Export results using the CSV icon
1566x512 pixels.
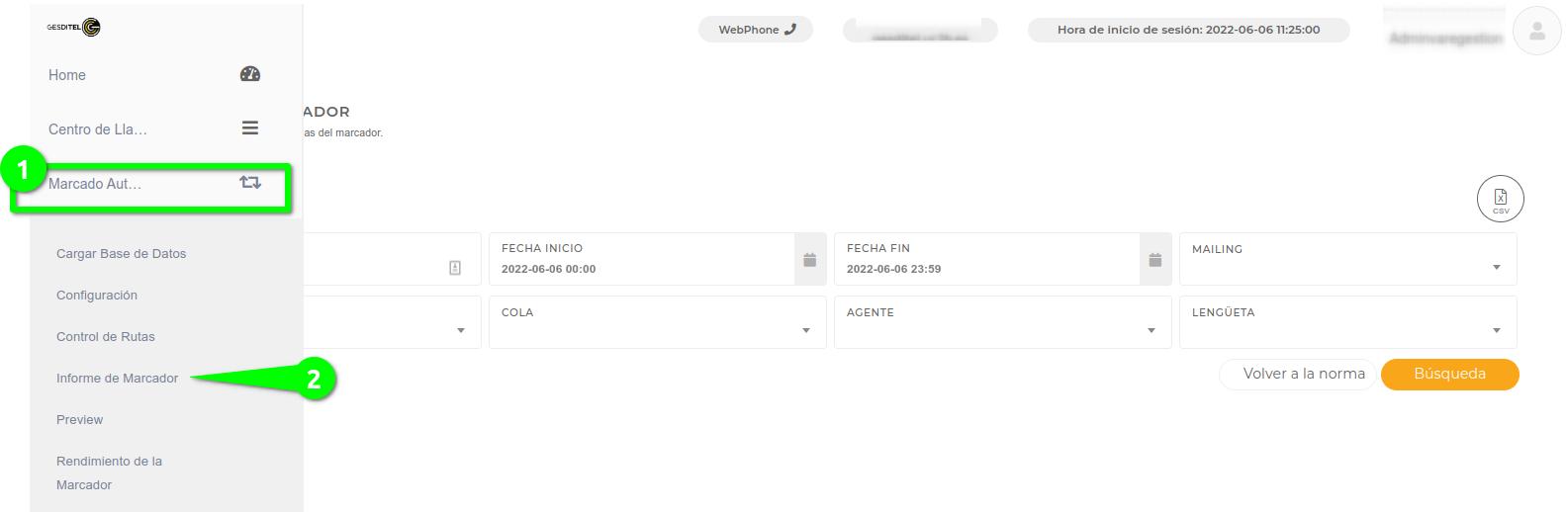click(1500, 199)
